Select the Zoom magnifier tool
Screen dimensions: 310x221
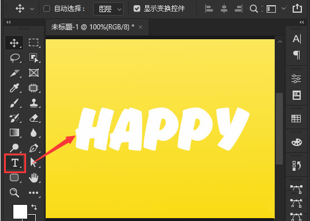coord(14,193)
